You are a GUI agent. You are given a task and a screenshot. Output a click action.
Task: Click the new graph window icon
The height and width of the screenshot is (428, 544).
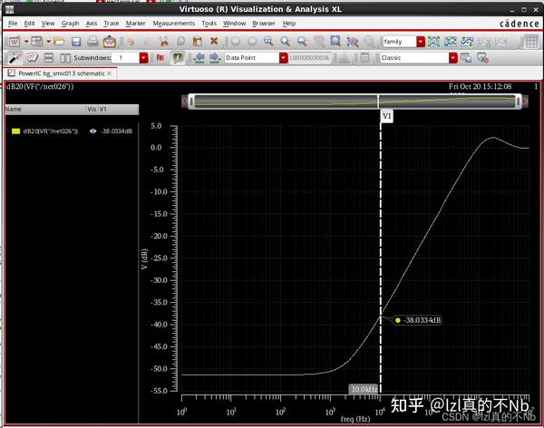15,42
